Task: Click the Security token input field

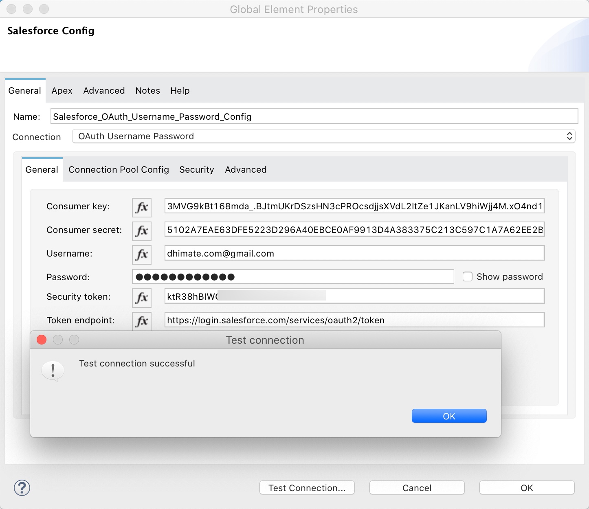Action: pos(354,296)
